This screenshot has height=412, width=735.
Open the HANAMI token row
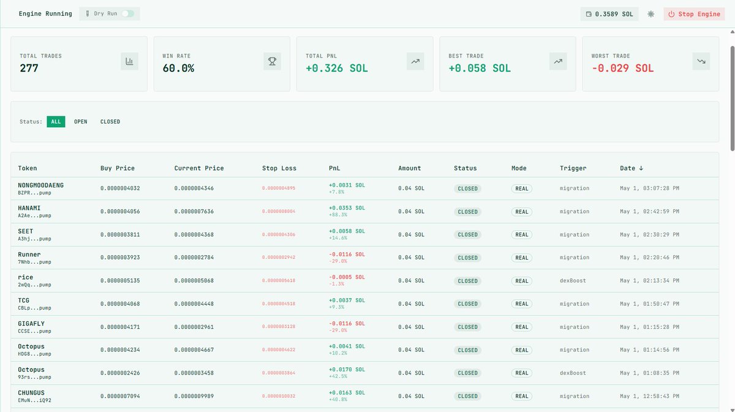364,212
